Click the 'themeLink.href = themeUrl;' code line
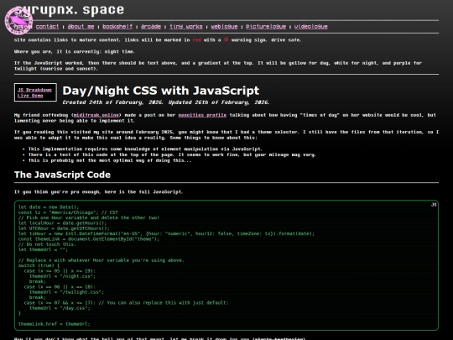 pyautogui.click(x=55, y=324)
